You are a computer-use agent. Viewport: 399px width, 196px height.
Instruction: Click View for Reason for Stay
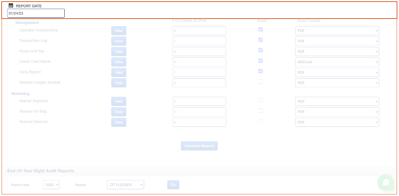[x=119, y=112]
